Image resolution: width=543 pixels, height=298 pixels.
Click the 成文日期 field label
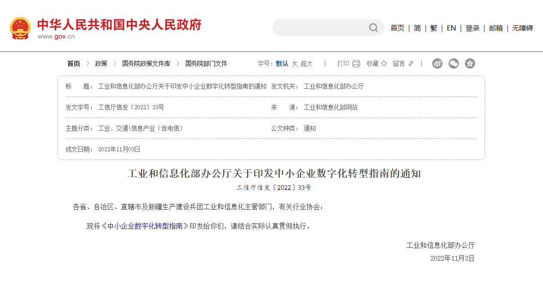tap(79, 149)
